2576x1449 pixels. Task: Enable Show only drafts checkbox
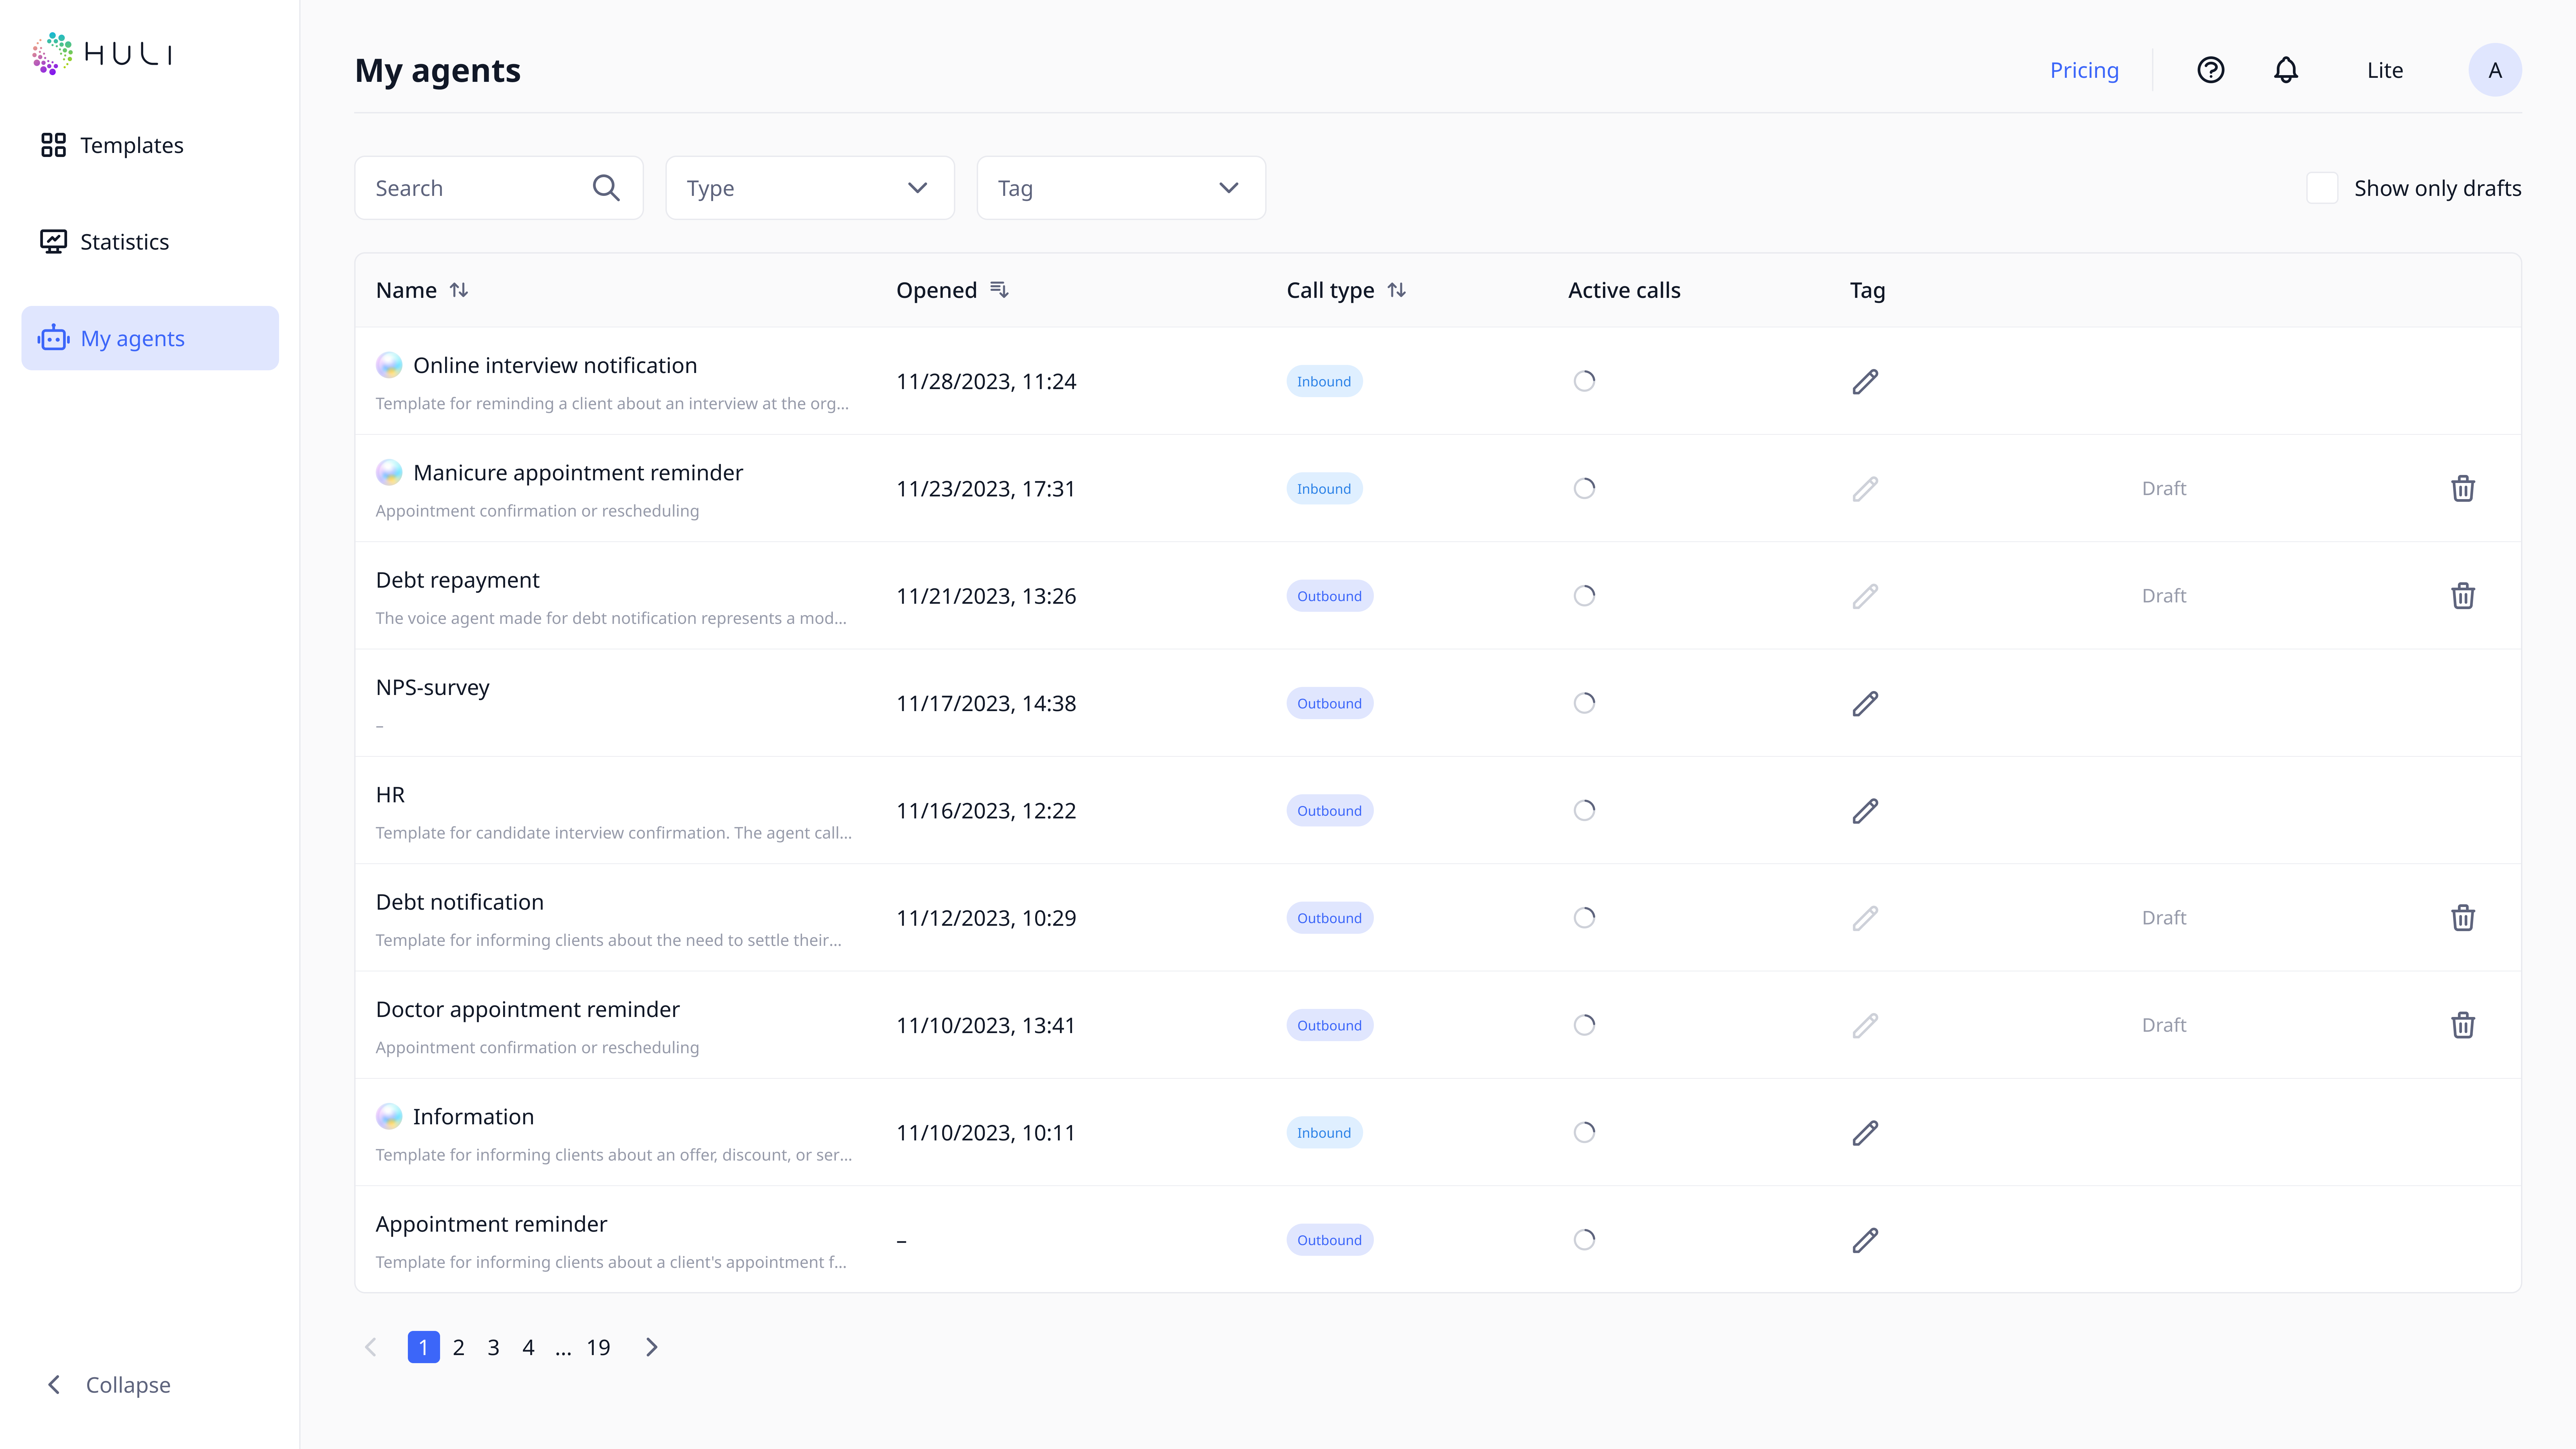pos(2322,188)
